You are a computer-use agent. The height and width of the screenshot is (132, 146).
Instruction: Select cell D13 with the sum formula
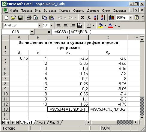(x=108, y=109)
